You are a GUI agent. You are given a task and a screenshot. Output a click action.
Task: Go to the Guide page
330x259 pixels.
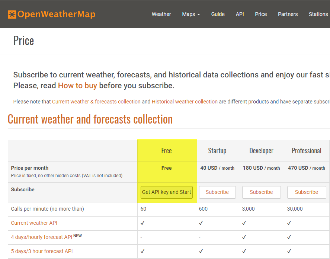218,14
